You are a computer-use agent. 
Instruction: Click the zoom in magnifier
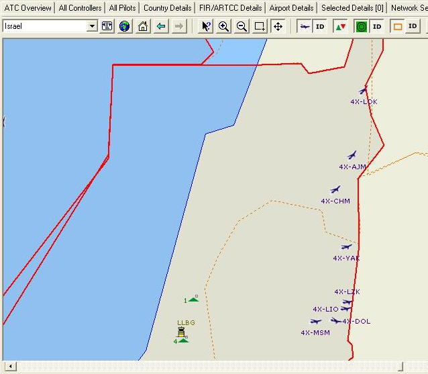tap(224, 26)
